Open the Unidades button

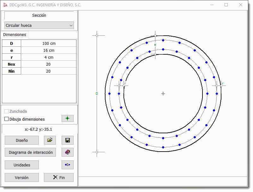[x=22, y=165]
